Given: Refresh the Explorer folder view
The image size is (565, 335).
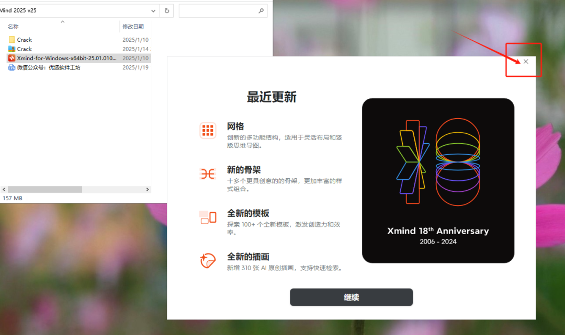Looking at the screenshot, I should click(167, 11).
